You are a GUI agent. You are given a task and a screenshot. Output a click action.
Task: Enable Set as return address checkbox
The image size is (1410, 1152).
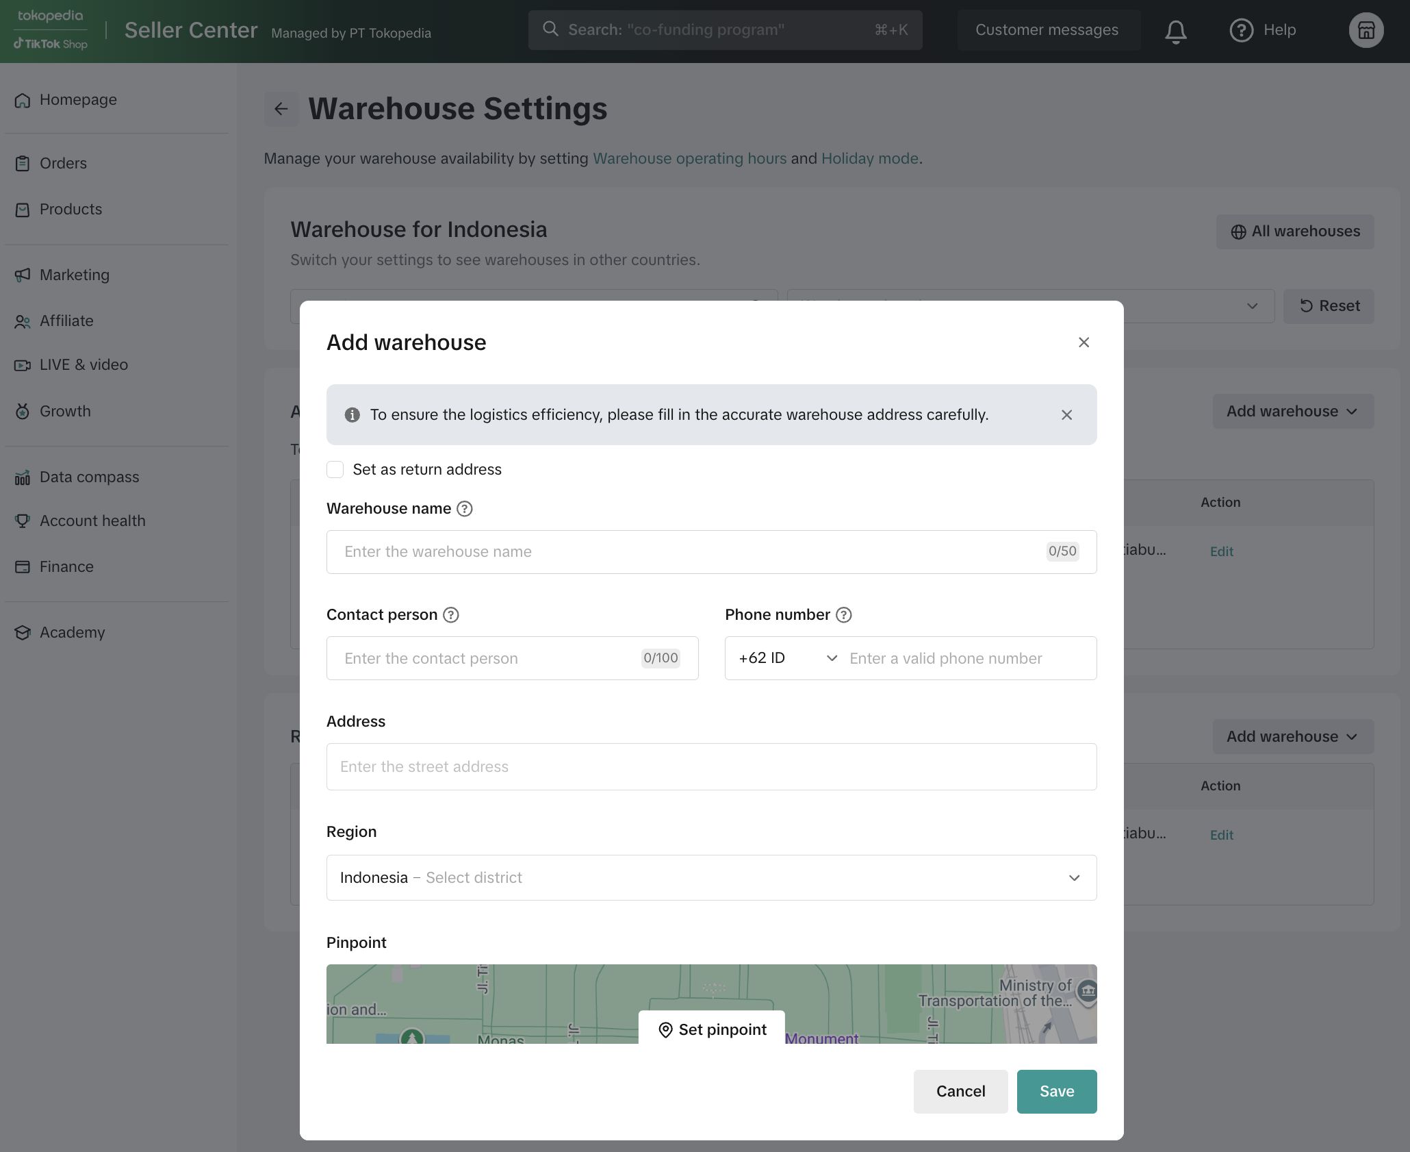(x=335, y=470)
